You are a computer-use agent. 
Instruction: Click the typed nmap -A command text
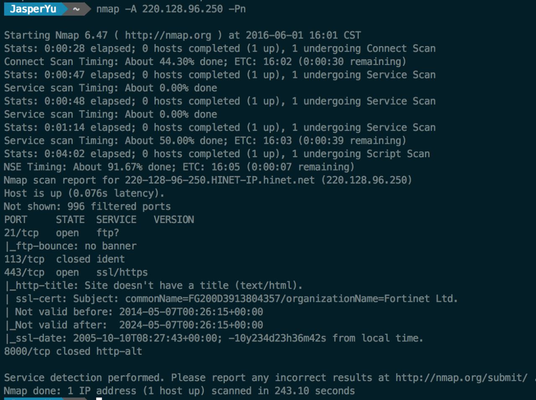tap(171, 9)
